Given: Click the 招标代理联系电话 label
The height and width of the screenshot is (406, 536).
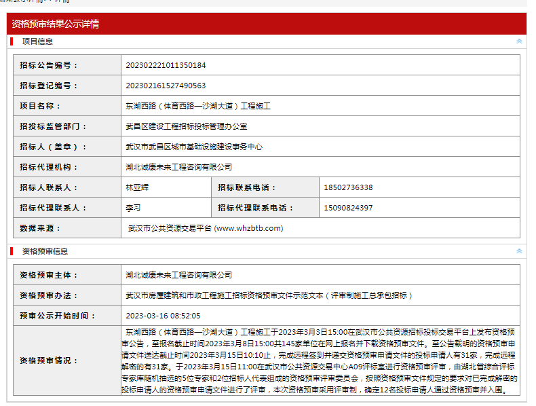Looking at the screenshot, I should (x=256, y=208).
